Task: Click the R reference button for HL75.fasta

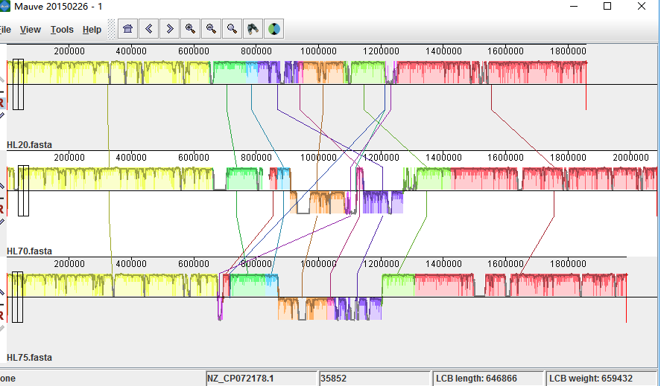Action: pyautogui.click(x=2, y=315)
